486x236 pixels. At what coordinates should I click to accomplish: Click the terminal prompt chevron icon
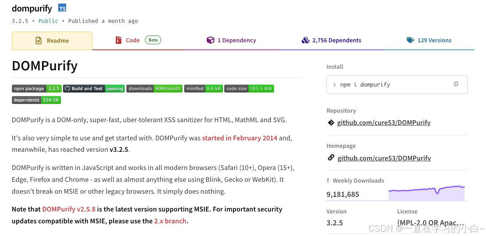click(x=335, y=85)
